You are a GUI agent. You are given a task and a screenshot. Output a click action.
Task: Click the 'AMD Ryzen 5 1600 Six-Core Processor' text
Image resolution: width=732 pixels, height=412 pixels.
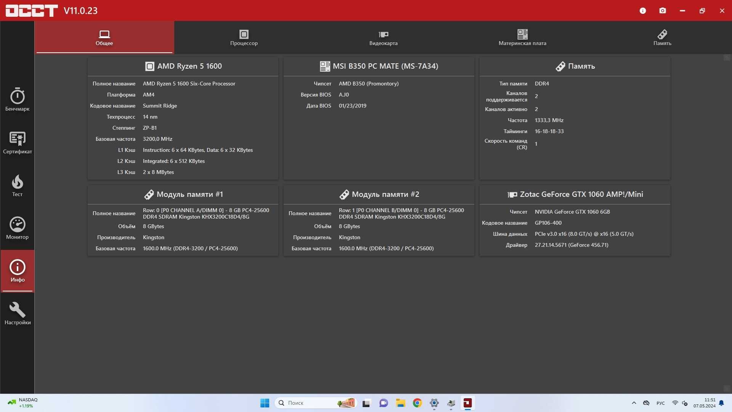[x=189, y=84]
